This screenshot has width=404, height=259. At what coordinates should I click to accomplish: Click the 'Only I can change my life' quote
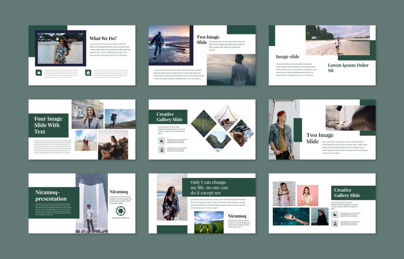click(209, 187)
